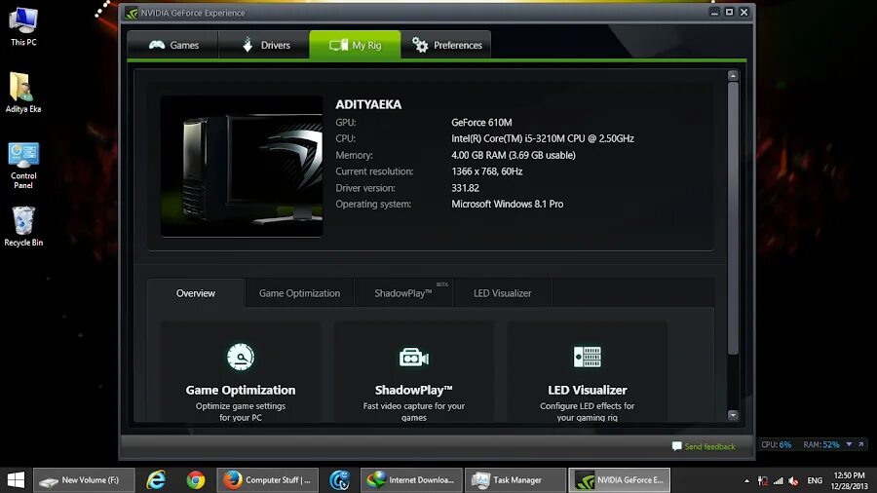Open This PC desktop icon

tap(23, 27)
